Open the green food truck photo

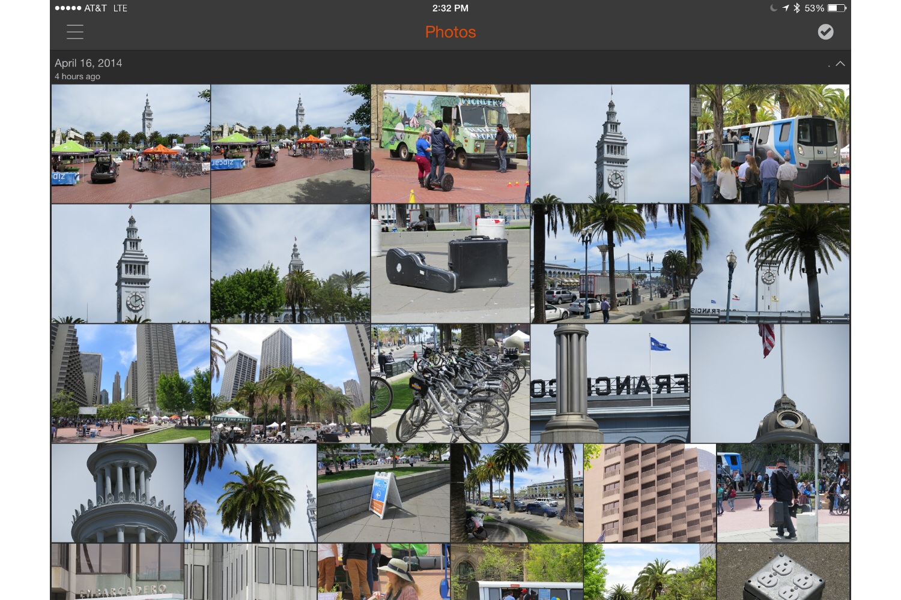pos(450,144)
